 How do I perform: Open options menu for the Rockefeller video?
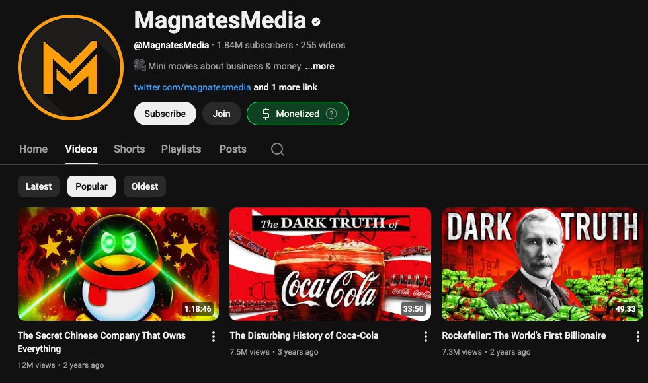tap(637, 337)
